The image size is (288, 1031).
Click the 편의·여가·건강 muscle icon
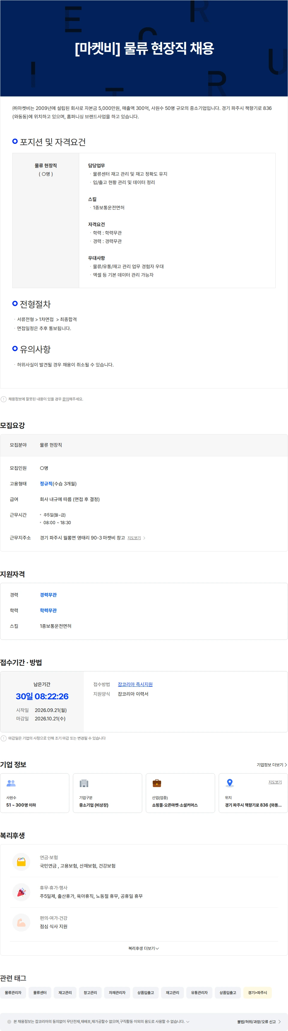click(x=22, y=922)
